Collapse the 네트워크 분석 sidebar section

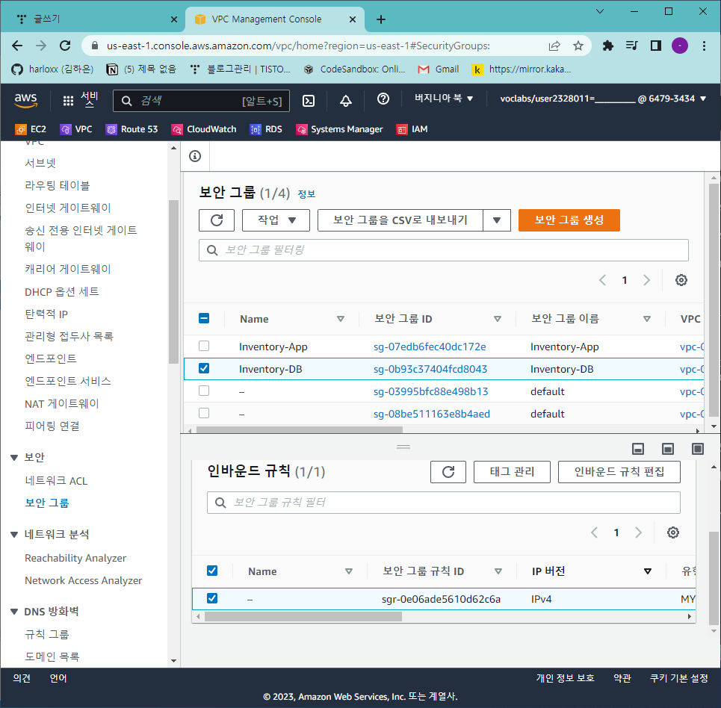coord(14,535)
